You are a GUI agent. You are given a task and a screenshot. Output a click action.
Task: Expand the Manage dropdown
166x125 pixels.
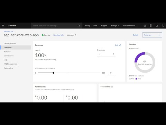(115, 26)
